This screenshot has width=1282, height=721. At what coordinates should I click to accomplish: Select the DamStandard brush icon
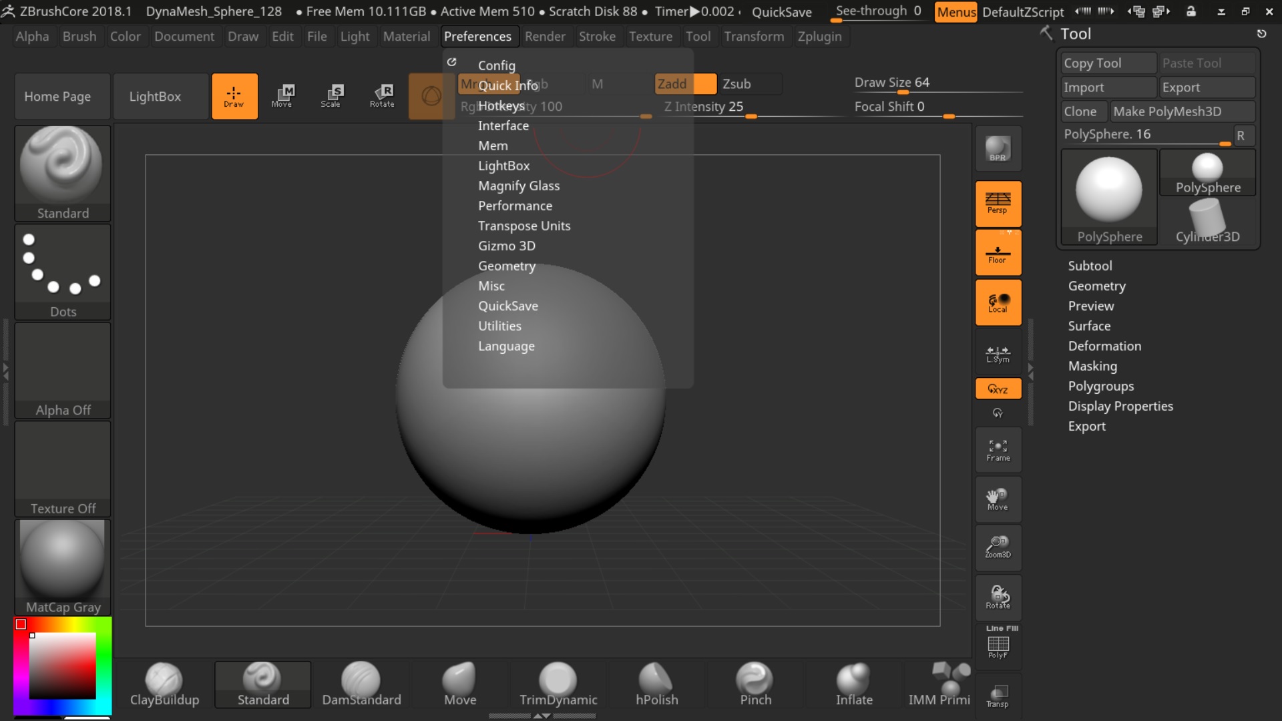(x=361, y=684)
